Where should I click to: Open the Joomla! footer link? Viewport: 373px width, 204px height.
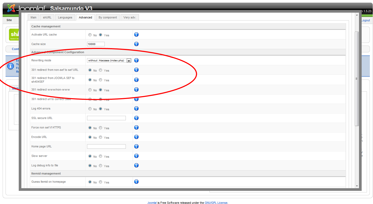click(152, 203)
